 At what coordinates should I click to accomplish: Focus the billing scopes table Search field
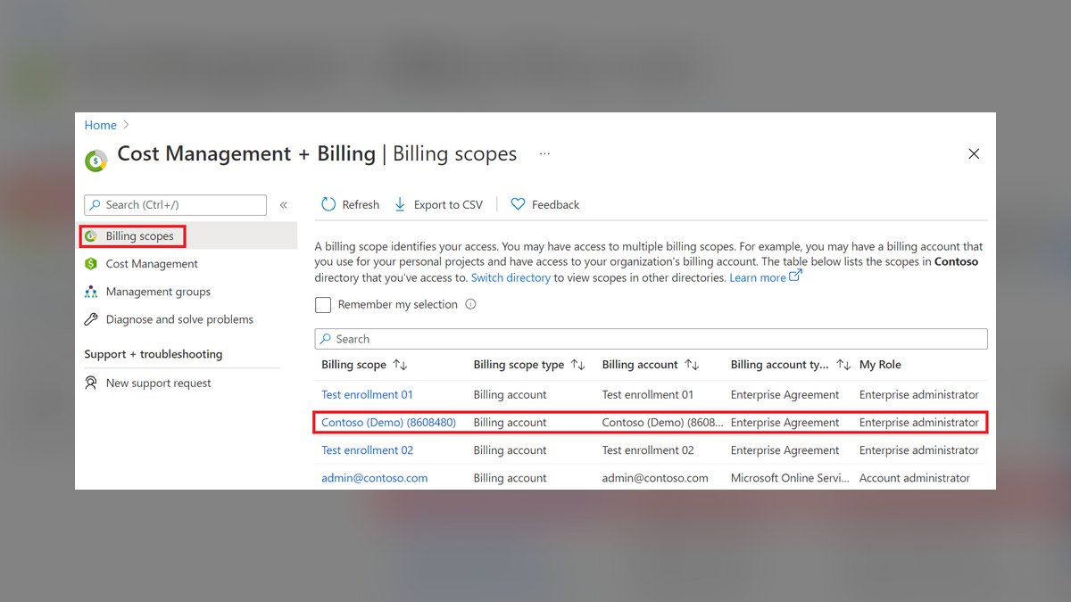tap(652, 339)
